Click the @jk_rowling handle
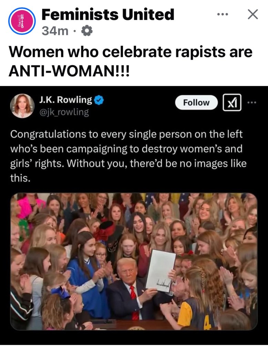 click(x=64, y=112)
